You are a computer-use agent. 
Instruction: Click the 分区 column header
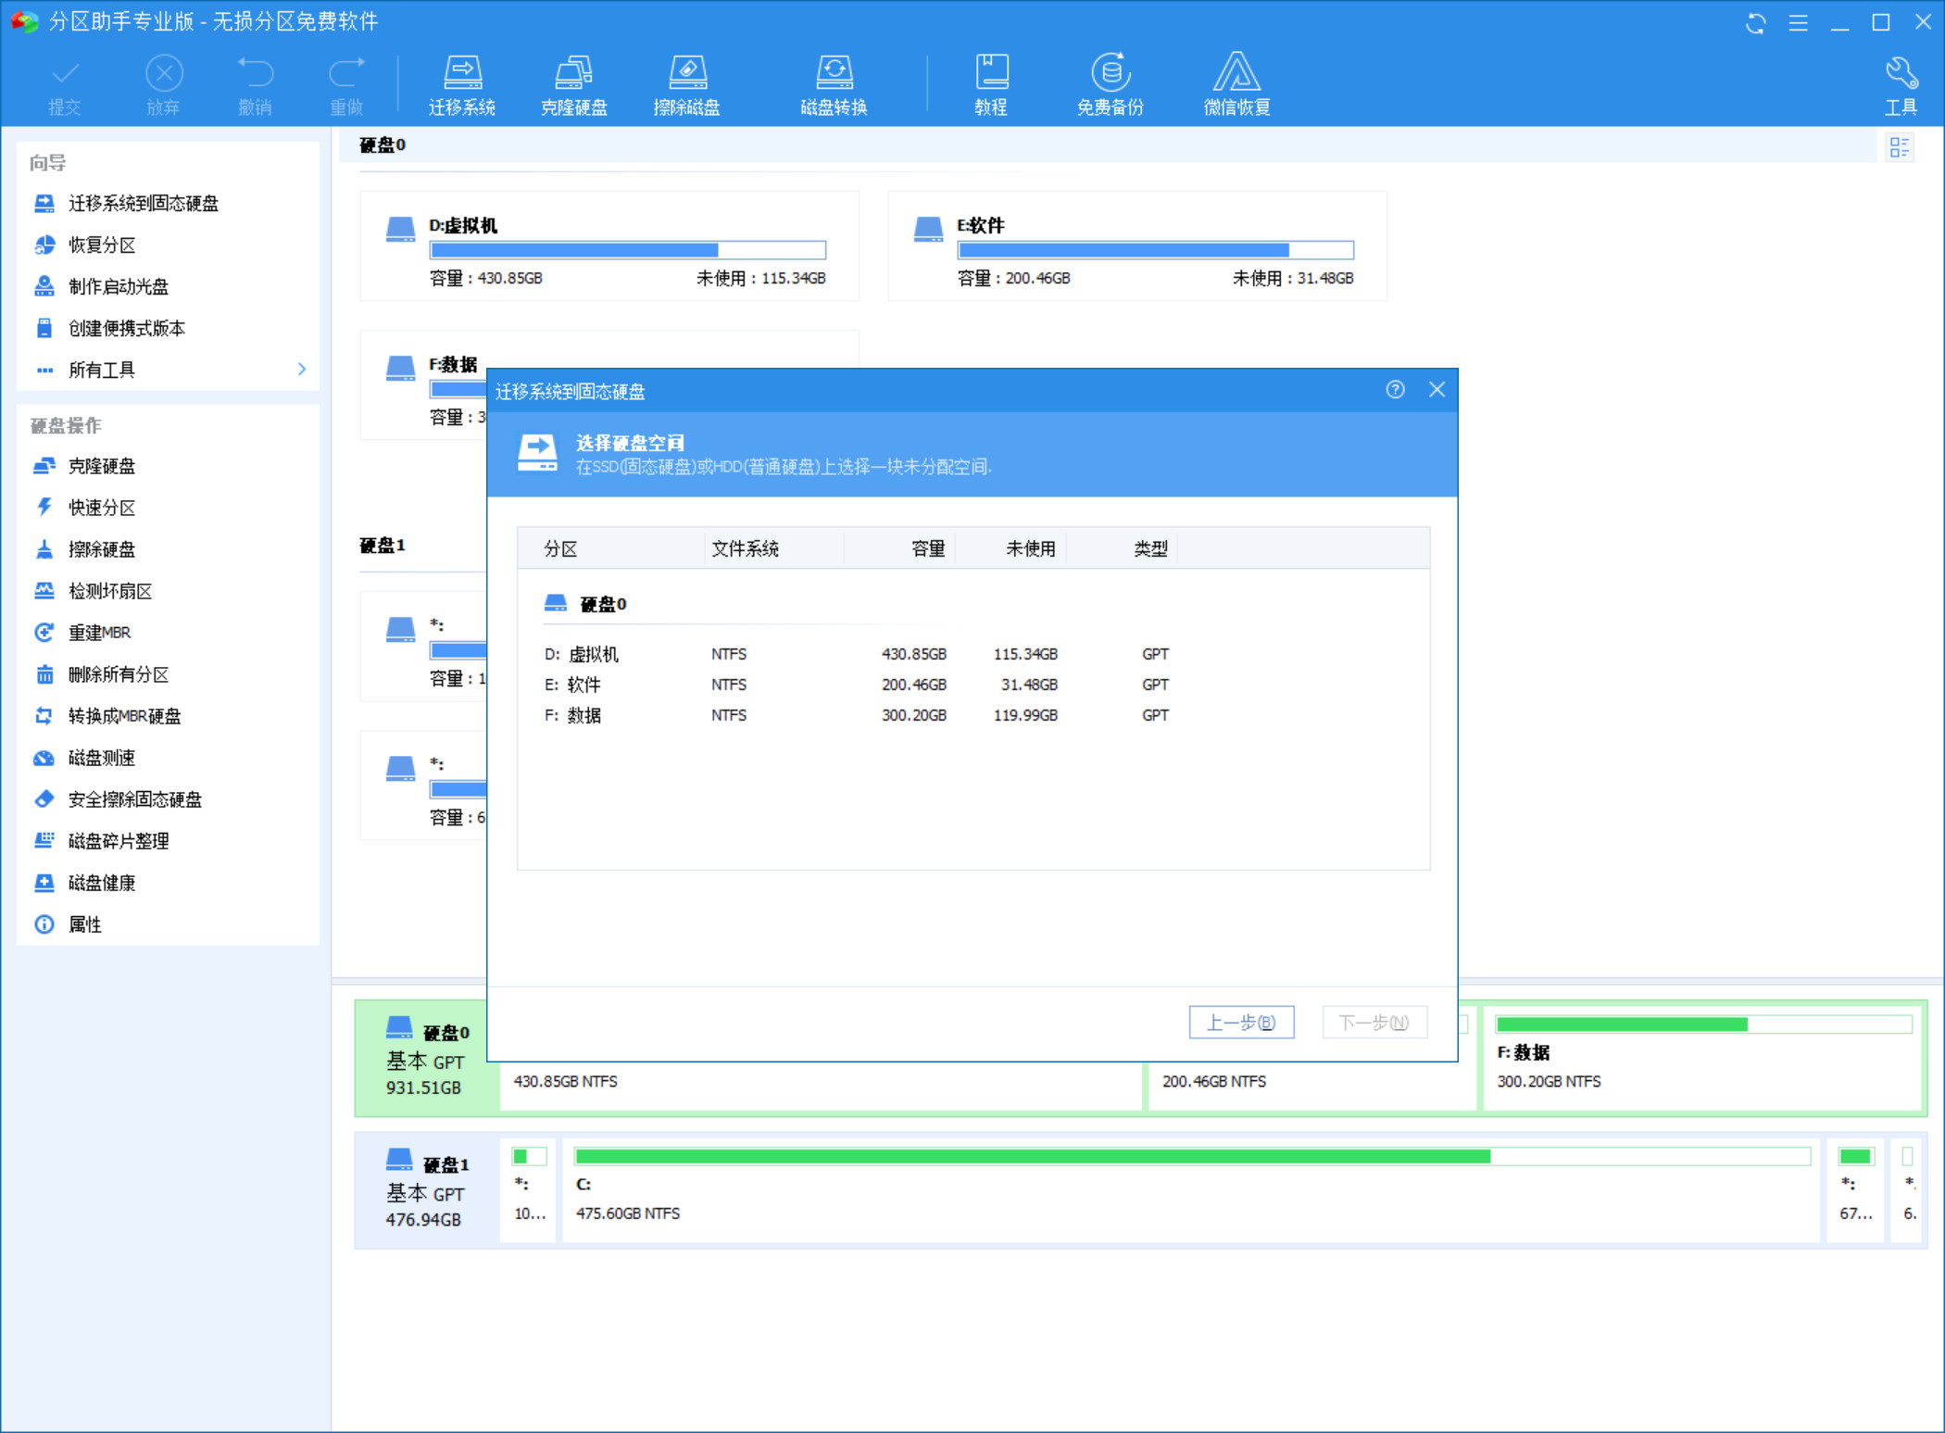tap(561, 549)
